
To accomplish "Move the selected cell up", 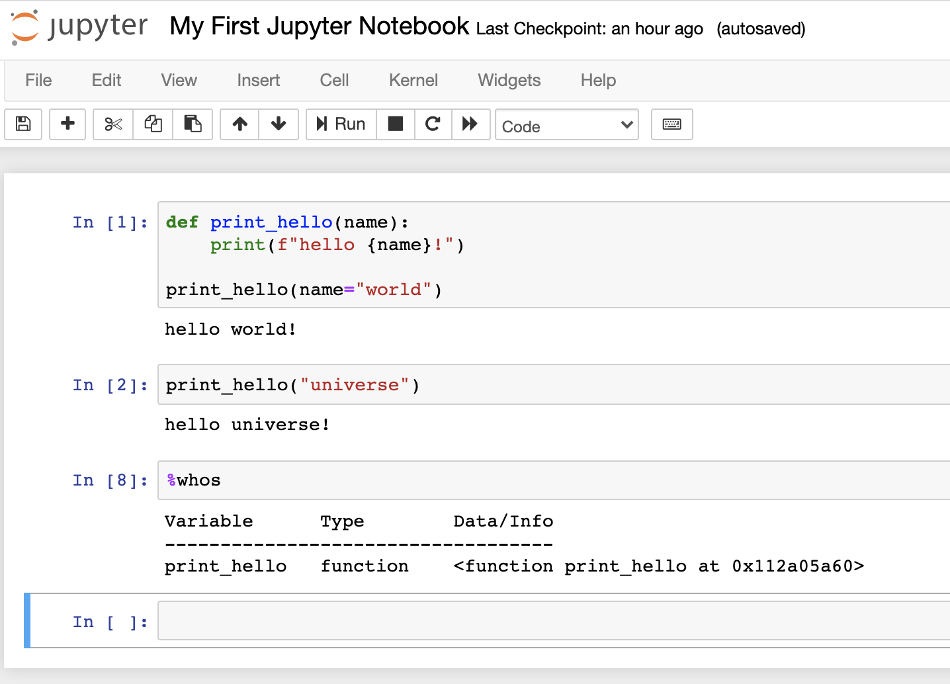I will pos(239,124).
